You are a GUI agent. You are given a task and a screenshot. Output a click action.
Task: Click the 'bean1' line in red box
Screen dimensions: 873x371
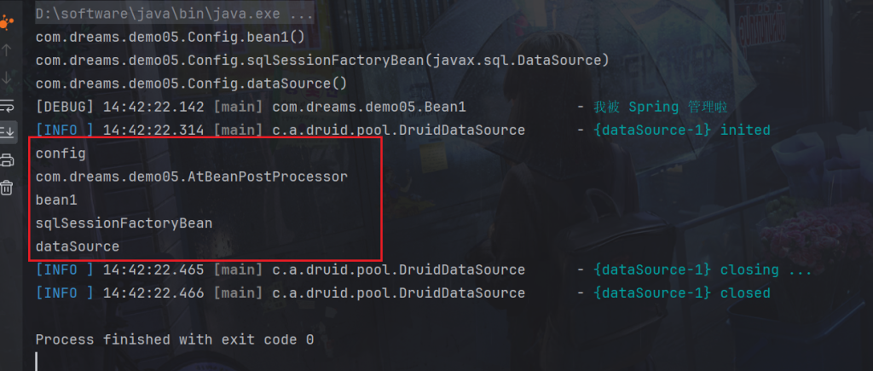coord(56,200)
